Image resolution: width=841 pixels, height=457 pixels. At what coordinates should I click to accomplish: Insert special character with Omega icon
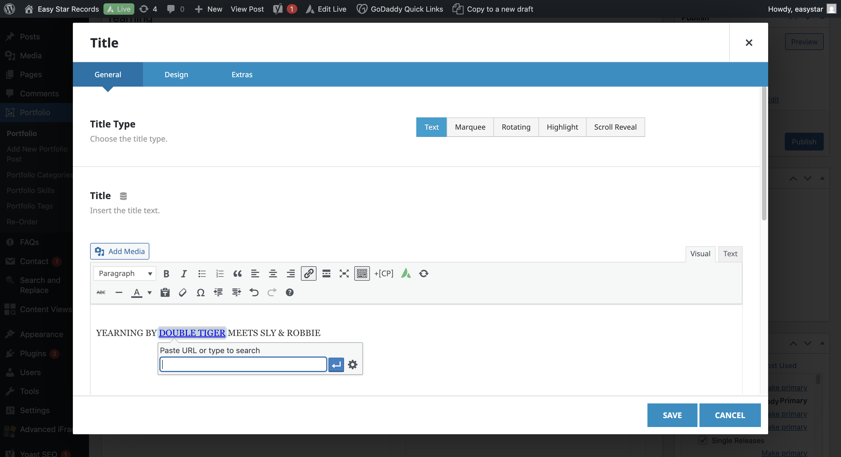point(201,293)
